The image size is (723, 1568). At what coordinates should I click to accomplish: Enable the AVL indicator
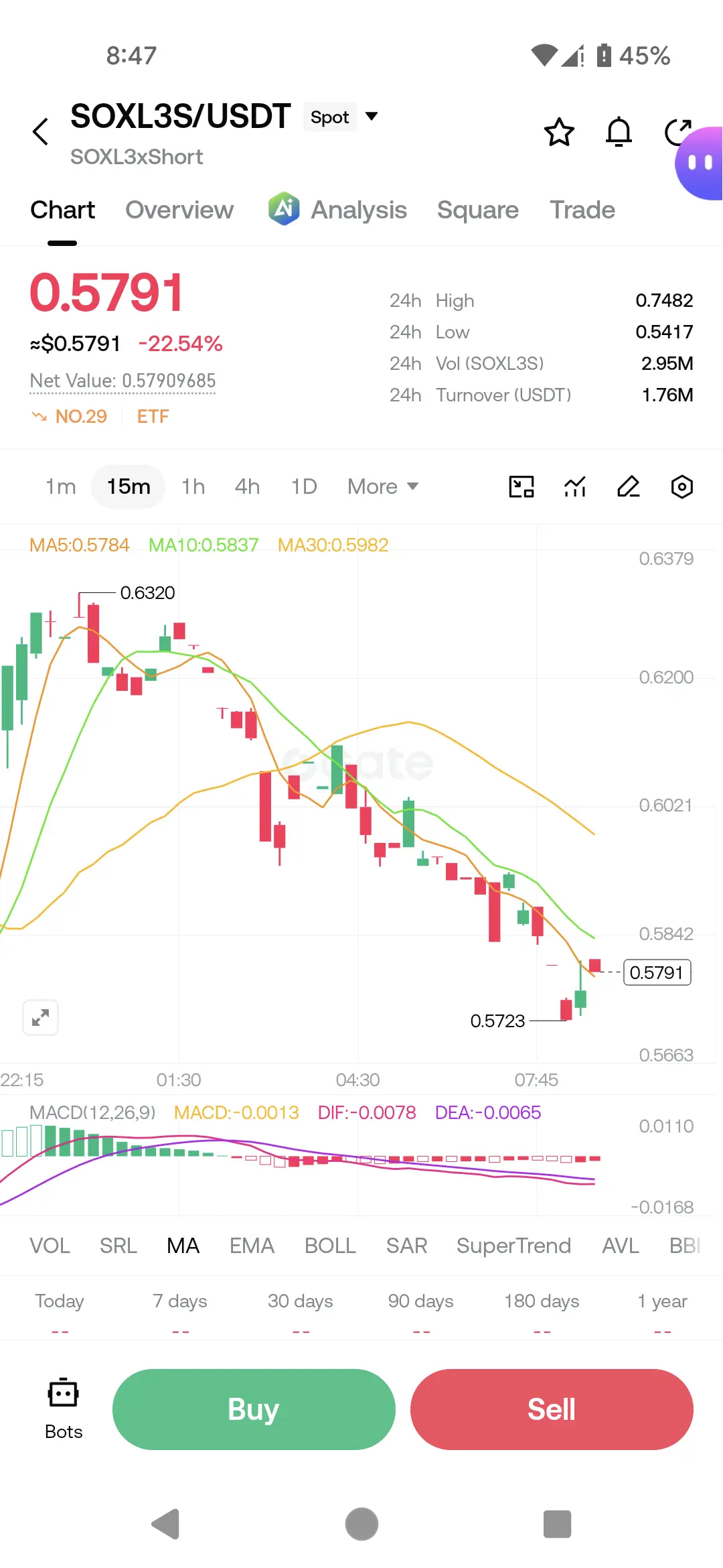(620, 1246)
